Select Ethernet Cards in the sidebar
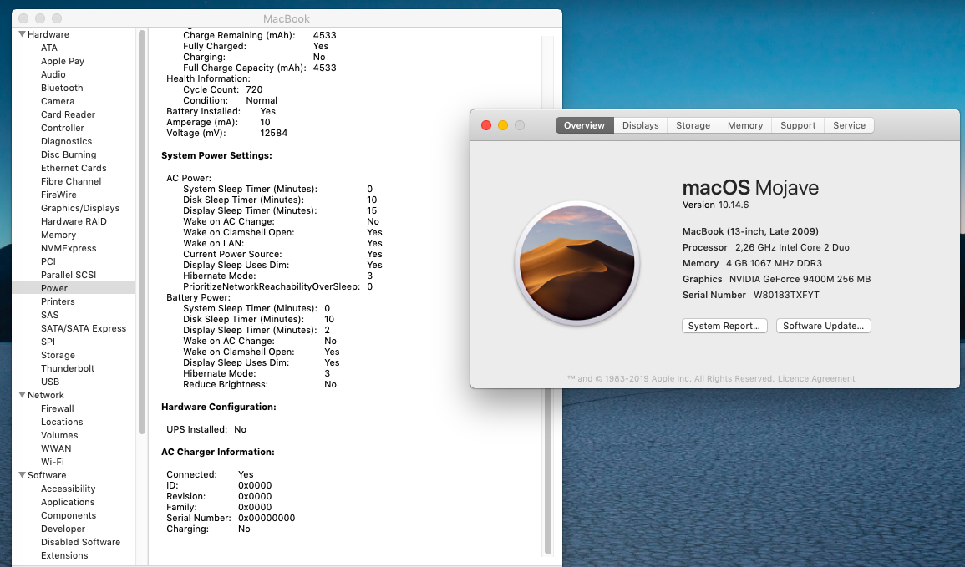 (x=74, y=168)
